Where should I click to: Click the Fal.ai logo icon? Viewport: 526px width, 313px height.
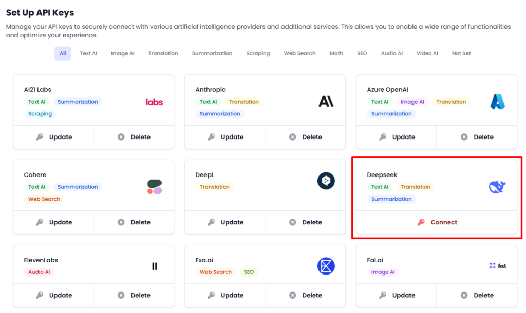496,266
